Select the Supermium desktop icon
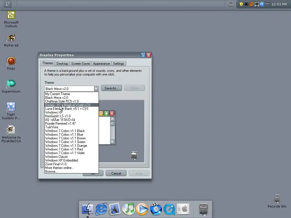 (x=11, y=86)
